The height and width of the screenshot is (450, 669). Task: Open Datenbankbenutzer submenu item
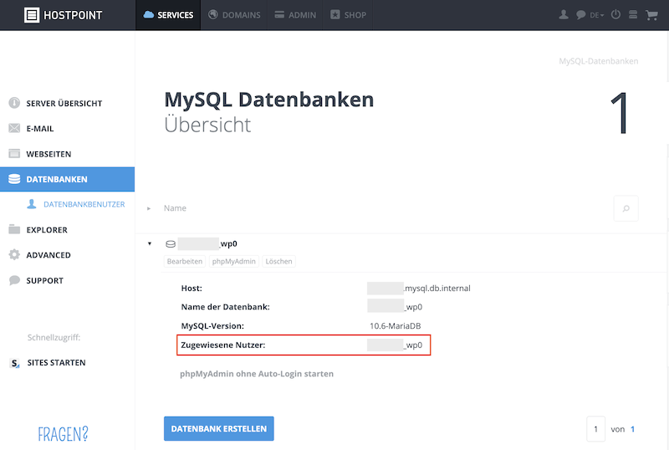click(84, 204)
